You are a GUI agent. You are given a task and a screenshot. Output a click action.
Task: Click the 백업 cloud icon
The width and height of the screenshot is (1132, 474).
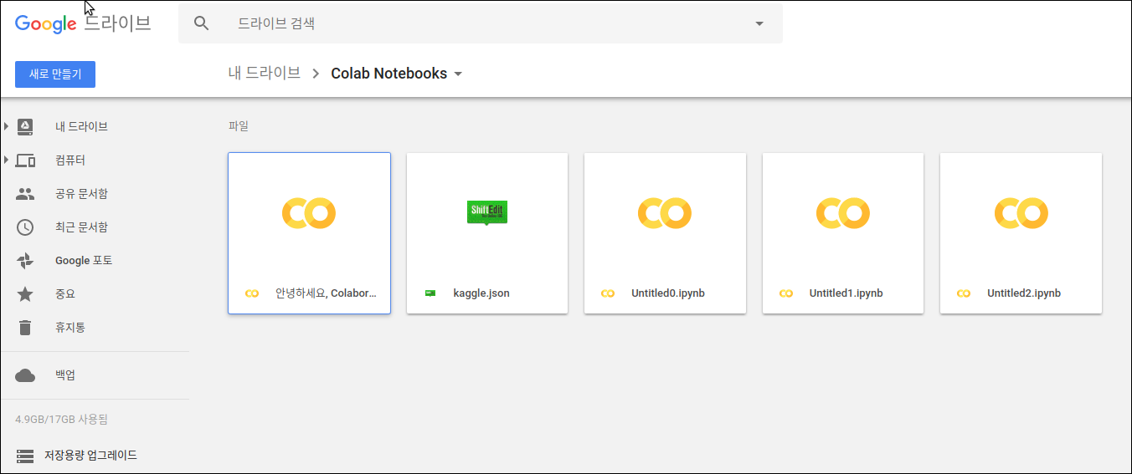tap(25, 375)
